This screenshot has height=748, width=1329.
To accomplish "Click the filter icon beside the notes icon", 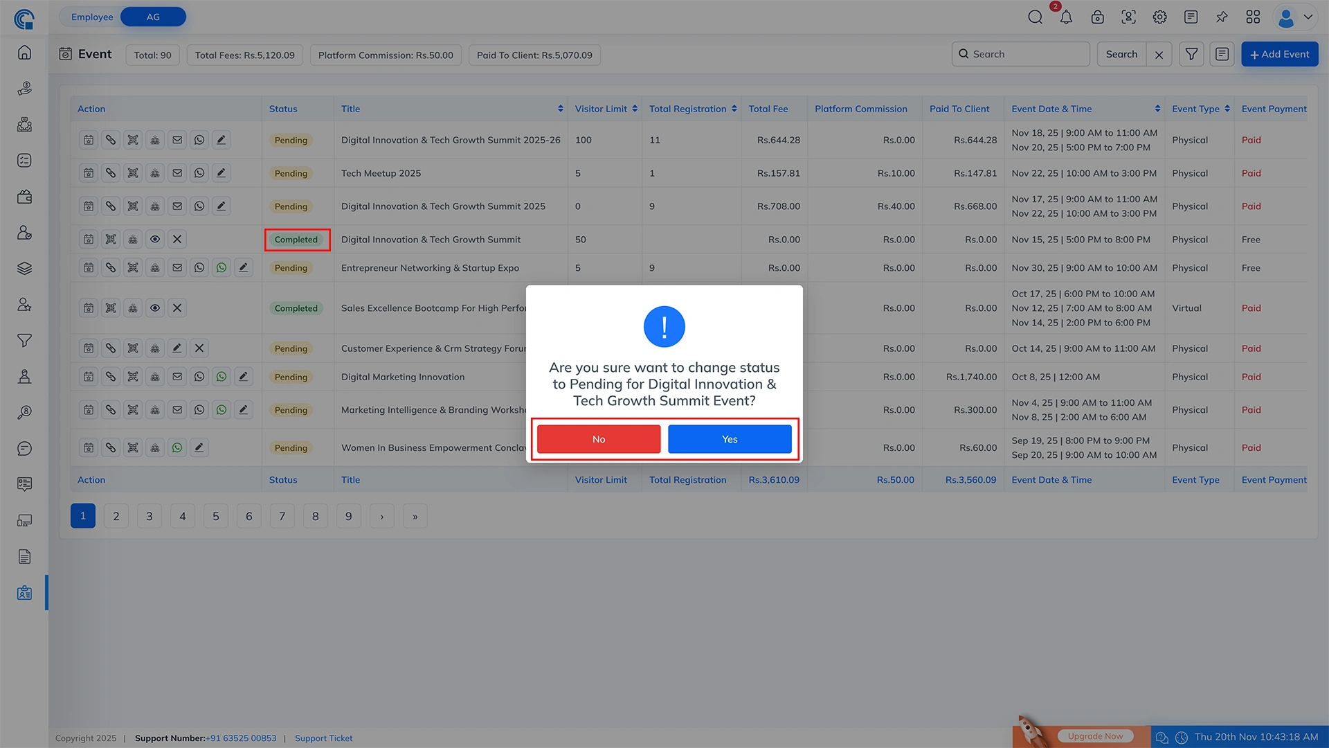I will coord(1191,53).
